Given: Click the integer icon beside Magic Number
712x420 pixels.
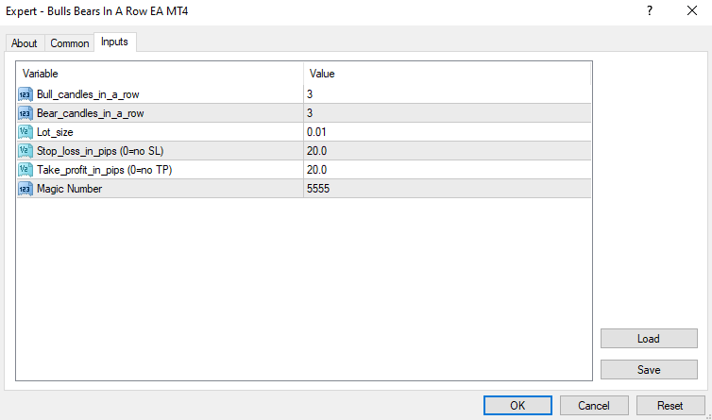Looking at the screenshot, I should coord(25,189).
